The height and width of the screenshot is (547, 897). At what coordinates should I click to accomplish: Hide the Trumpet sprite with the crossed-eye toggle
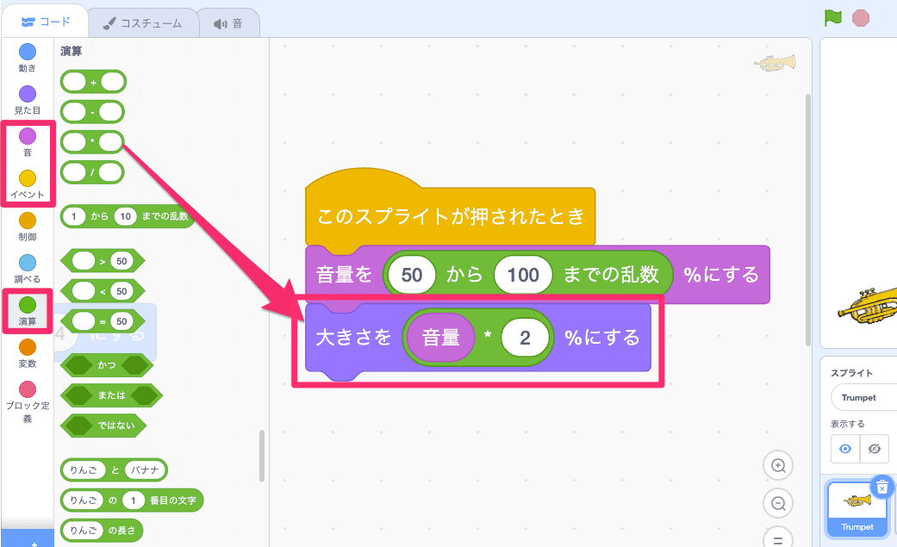click(873, 449)
